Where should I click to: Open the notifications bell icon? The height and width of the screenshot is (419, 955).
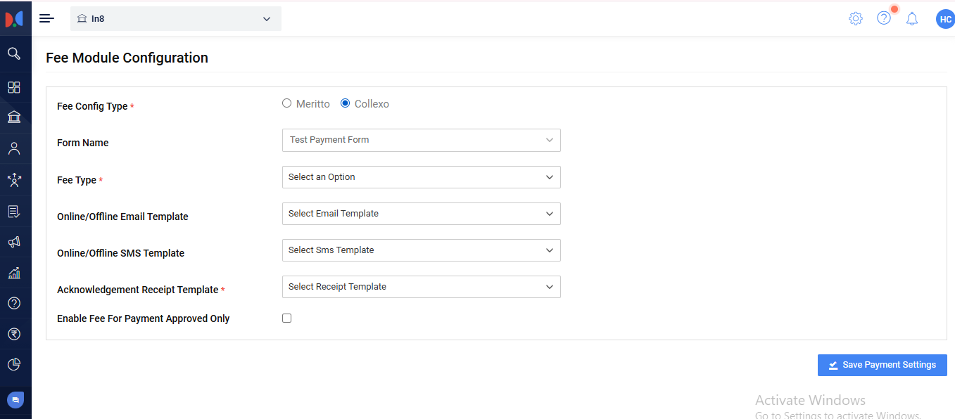(912, 19)
